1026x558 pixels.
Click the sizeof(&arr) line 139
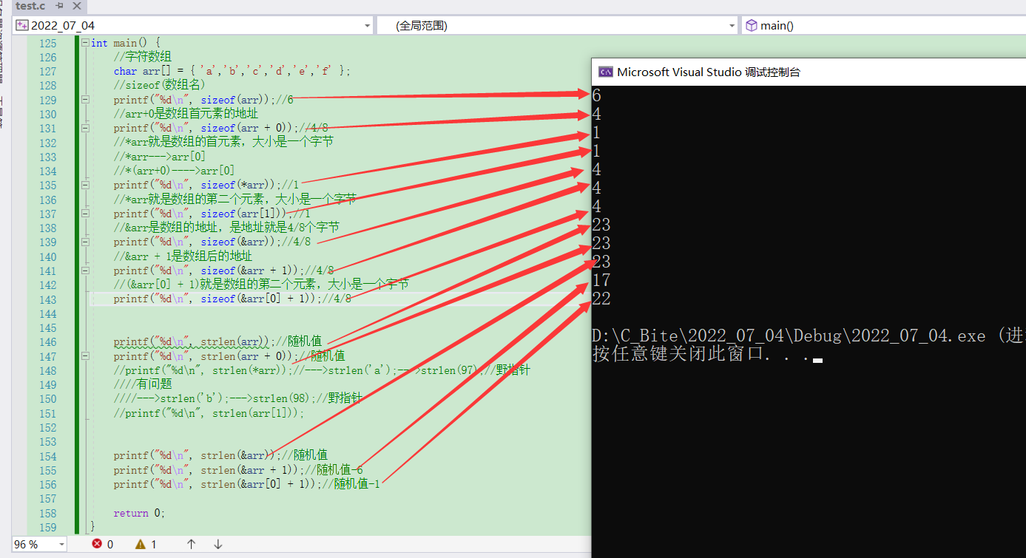(212, 242)
